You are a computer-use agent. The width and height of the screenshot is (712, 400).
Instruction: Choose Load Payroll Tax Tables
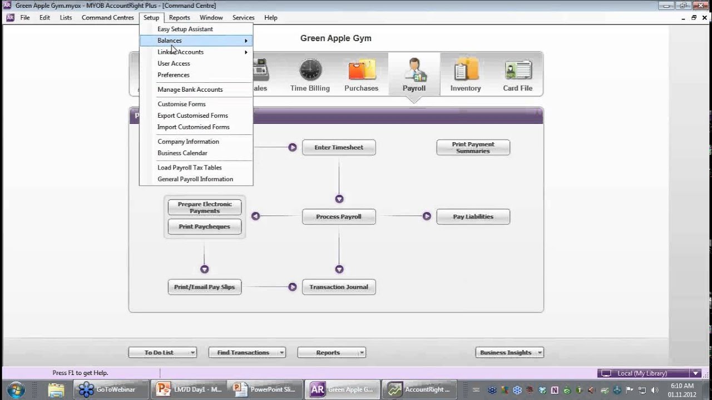coord(190,168)
